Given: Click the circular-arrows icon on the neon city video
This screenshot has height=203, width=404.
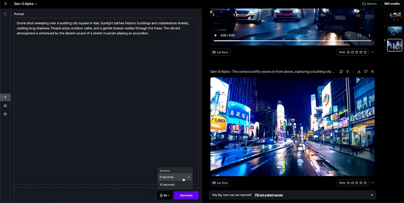Looking at the screenshot, I should click(341, 71).
